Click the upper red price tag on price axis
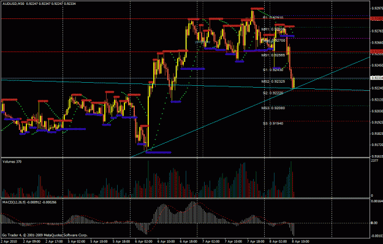 (377, 18)
